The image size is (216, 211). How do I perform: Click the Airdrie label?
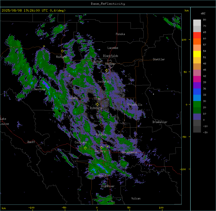101,135
